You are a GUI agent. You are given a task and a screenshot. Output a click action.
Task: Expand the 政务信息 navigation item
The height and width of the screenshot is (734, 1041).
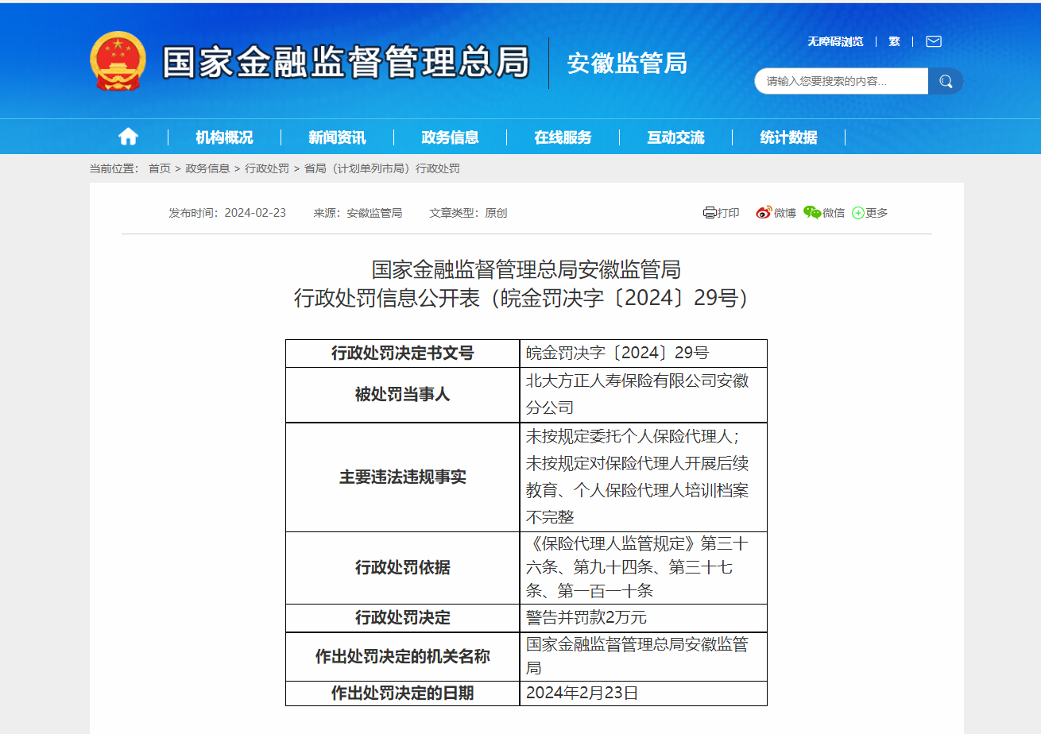tap(450, 137)
